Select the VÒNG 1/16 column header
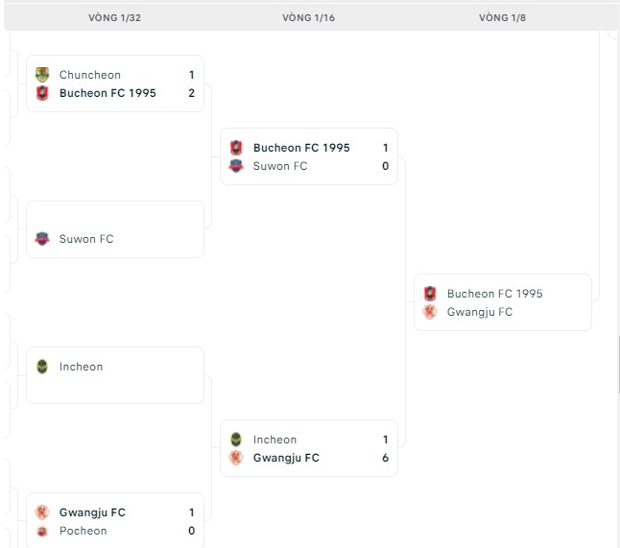 (309, 18)
